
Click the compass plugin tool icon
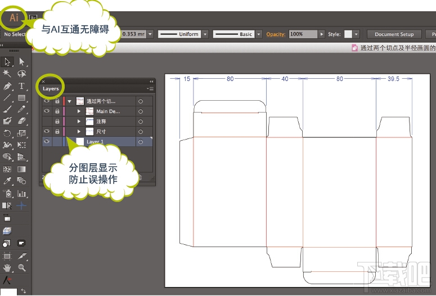[x=7, y=280]
